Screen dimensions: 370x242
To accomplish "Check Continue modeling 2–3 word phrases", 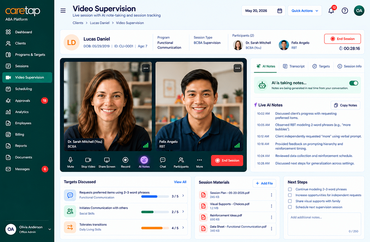I will (290, 189).
